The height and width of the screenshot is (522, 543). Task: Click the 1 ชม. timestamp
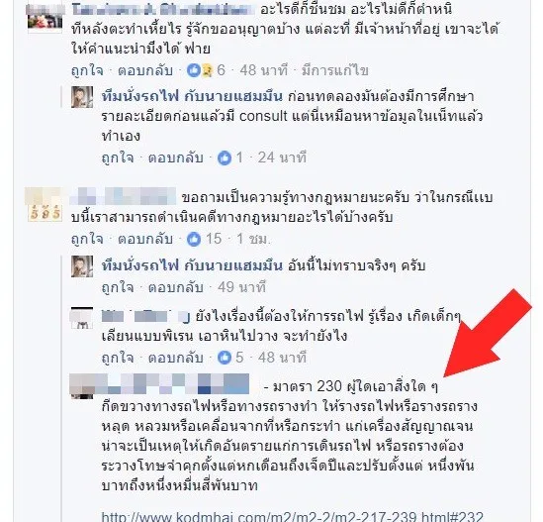(253, 240)
